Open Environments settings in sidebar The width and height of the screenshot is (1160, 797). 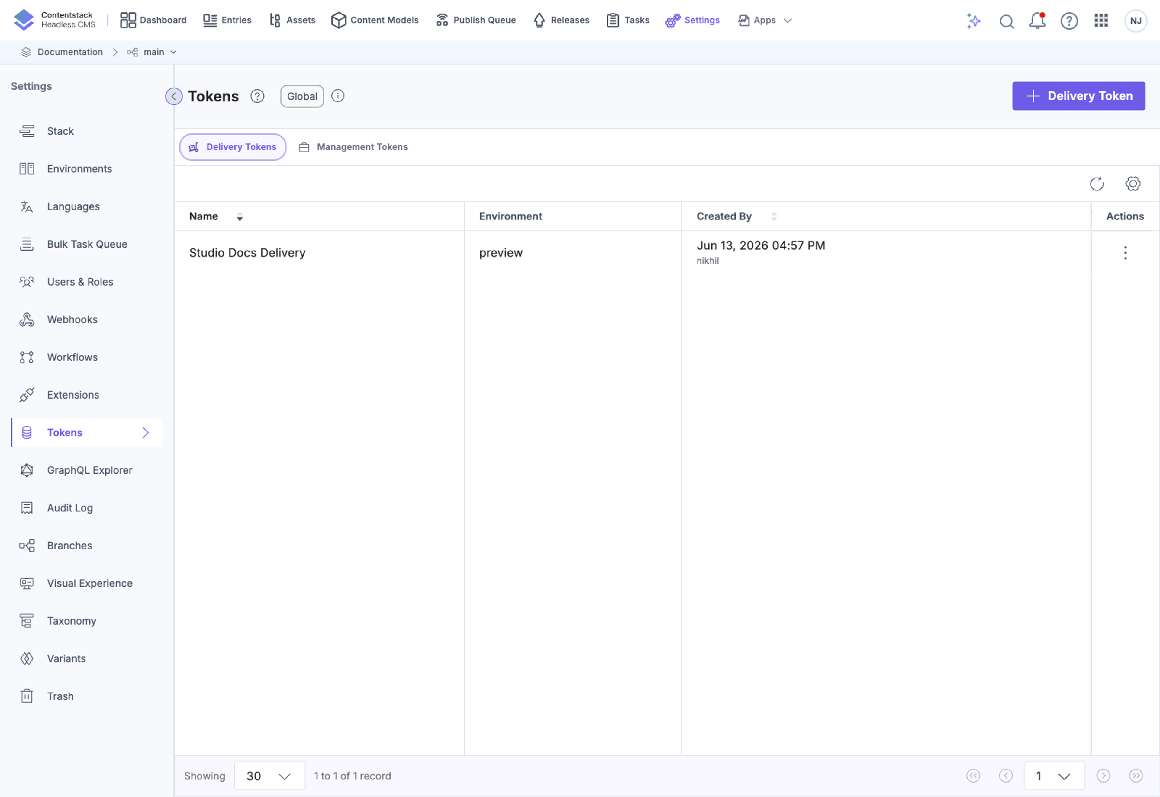click(x=86, y=169)
